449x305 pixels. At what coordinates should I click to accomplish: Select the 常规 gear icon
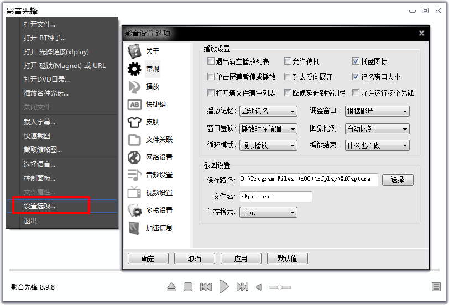(134, 69)
